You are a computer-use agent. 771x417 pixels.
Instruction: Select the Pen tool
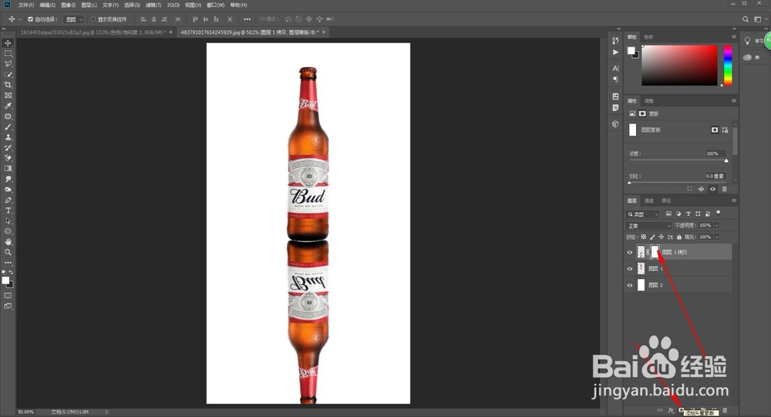click(8, 200)
